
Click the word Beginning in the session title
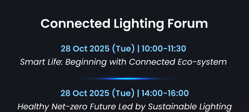(86, 62)
